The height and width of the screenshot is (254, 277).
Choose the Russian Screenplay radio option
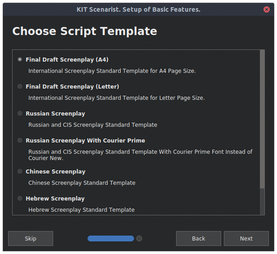click(20, 113)
